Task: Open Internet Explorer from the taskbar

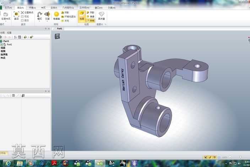Action: click(8, 163)
